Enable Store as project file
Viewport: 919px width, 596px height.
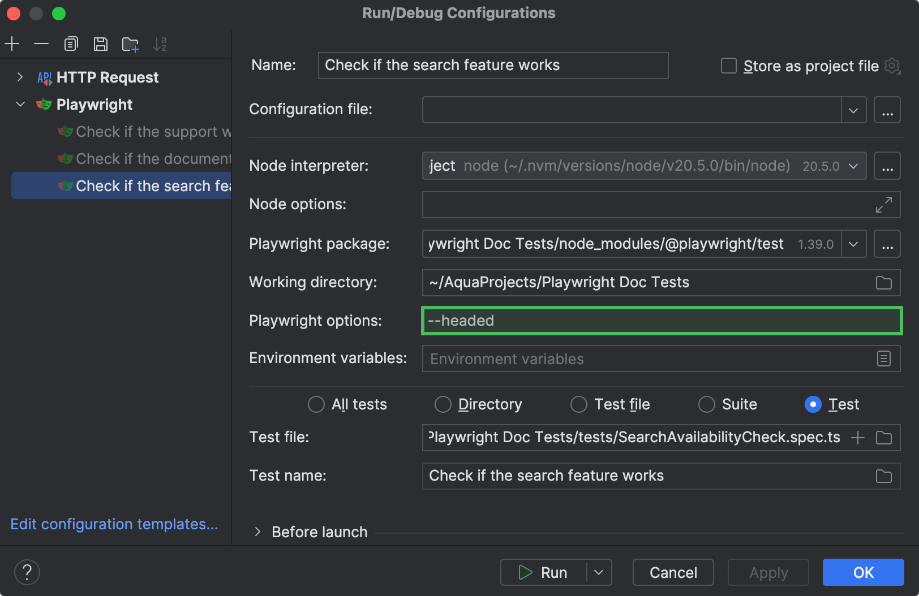(x=728, y=66)
